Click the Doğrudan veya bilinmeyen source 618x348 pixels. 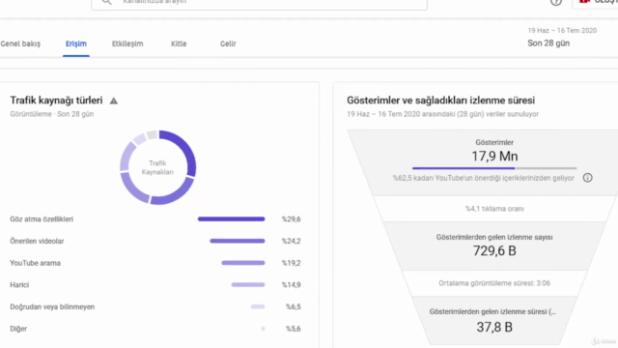pyautogui.click(x=52, y=306)
